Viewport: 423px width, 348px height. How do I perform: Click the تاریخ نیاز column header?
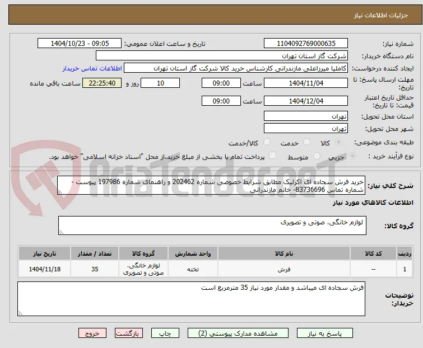point(44,253)
